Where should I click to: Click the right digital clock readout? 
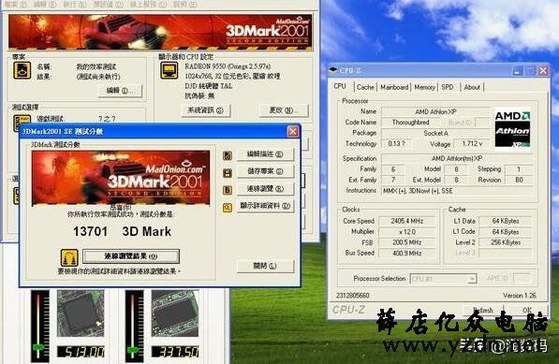click(175, 352)
